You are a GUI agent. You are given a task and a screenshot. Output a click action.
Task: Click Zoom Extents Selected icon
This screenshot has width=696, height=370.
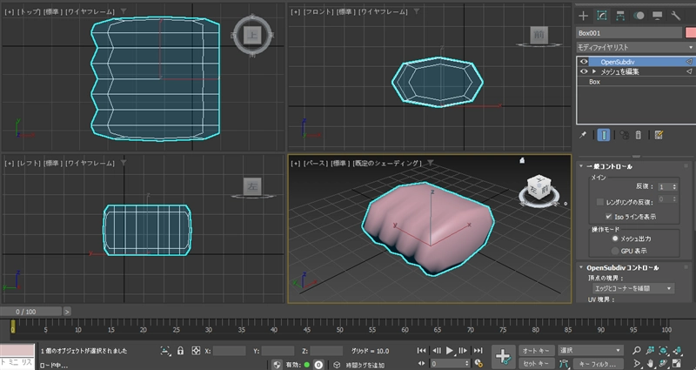click(x=664, y=351)
